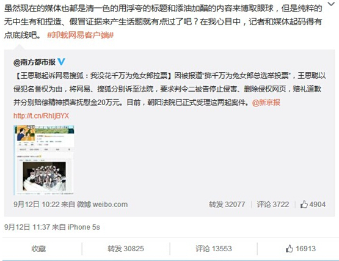
Task: Open comments via 评论 13553
Action: pyautogui.click(x=214, y=249)
